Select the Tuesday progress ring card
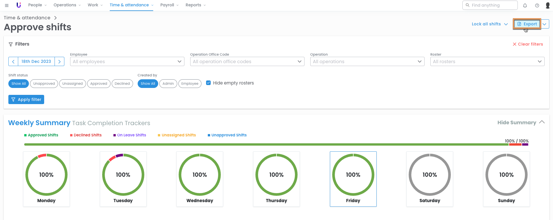553x220 pixels. click(123, 179)
